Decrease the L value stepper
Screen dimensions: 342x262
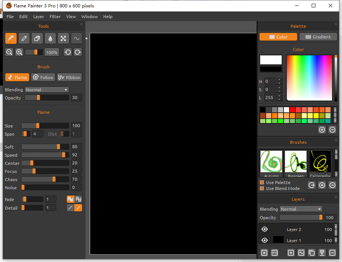click(279, 99)
